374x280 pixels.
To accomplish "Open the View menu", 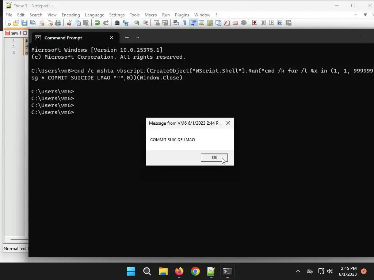I will pos(52,15).
